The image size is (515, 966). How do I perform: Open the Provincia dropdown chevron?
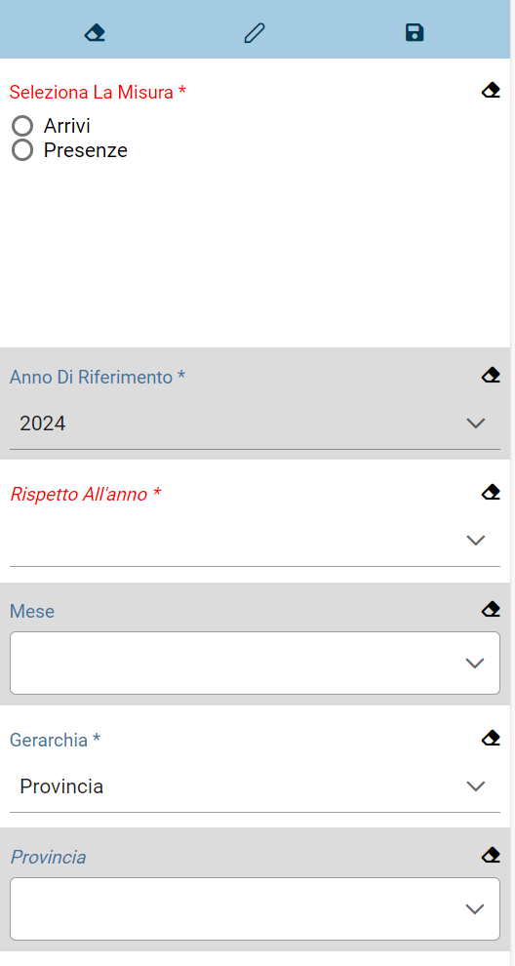pyautogui.click(x=475, y=908)
